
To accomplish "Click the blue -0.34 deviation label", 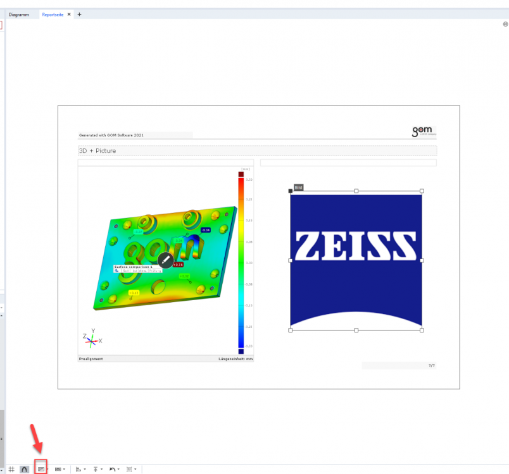I will coord(206,230).
